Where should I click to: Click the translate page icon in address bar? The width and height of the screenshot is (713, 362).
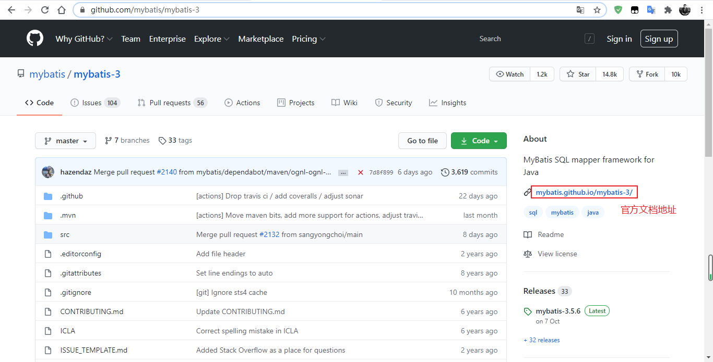[580, 10]
